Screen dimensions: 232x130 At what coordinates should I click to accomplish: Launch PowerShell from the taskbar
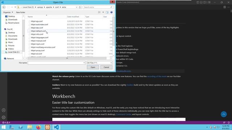coord(21,127)
